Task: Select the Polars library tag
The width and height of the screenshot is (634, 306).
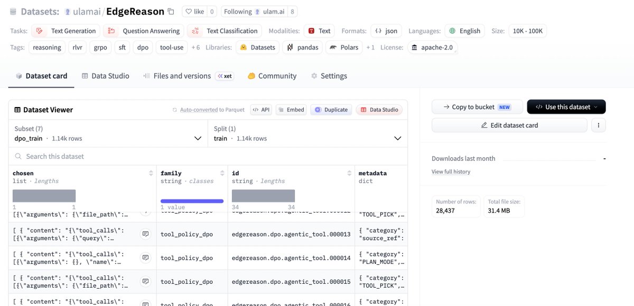Action: 344,47
